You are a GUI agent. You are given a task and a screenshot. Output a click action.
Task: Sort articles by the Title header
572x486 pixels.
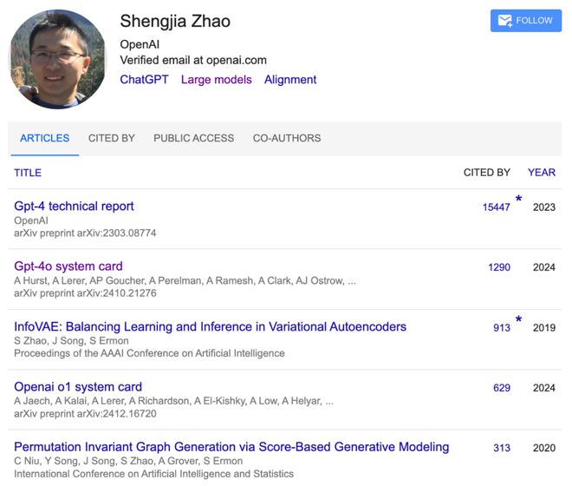[x=28, y=173]
